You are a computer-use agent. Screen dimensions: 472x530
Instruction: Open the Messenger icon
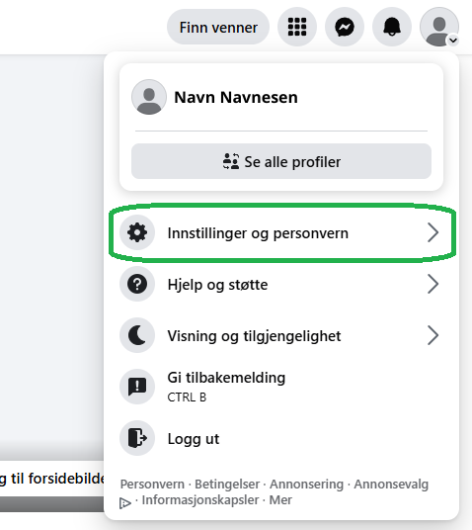(x=345, y=27)
